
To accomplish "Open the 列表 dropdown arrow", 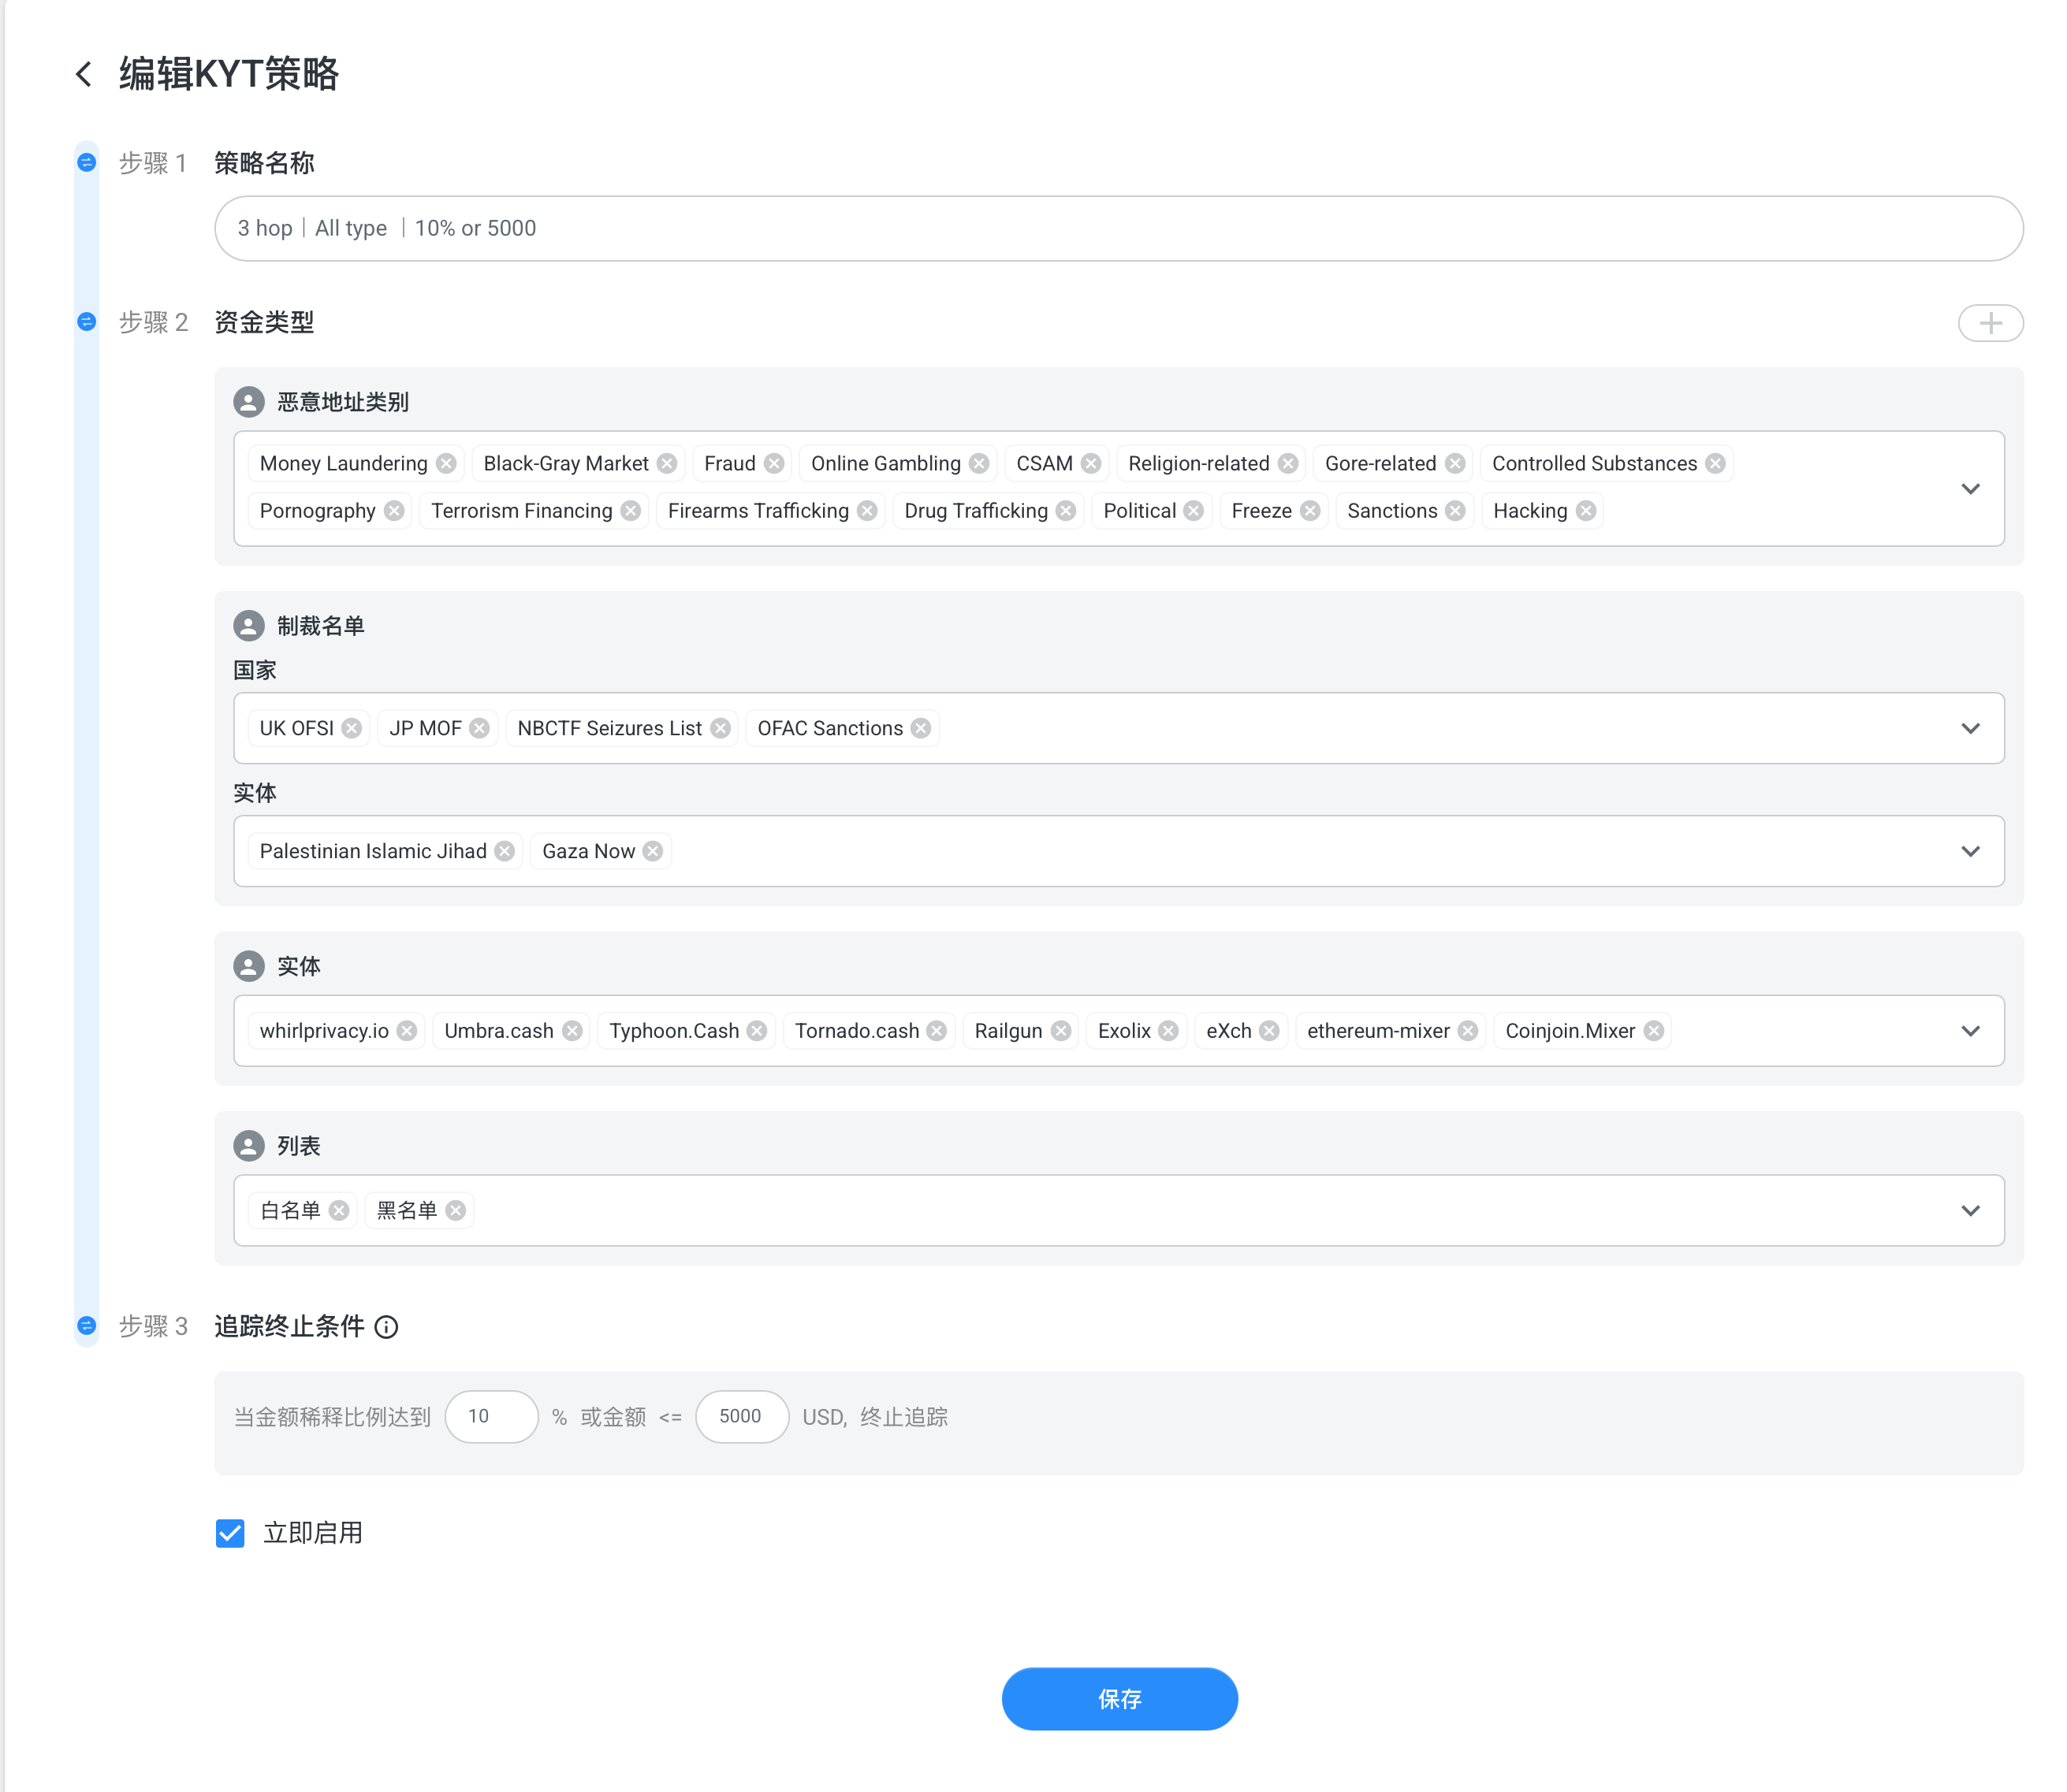I will pyautogui.click(x=1969, y=1211).
